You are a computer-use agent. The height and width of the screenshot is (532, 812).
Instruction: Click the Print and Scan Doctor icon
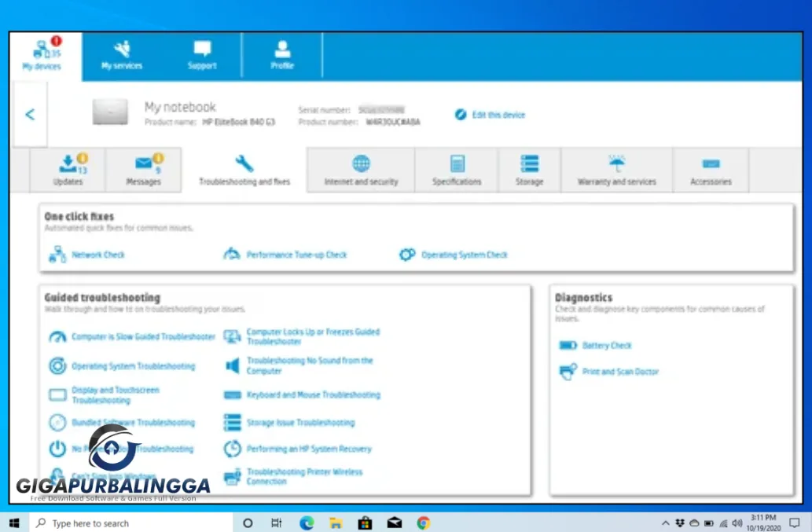point(568,372)
